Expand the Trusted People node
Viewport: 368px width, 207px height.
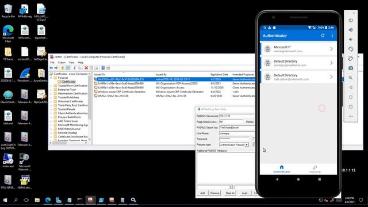click(x=51, y=109)
